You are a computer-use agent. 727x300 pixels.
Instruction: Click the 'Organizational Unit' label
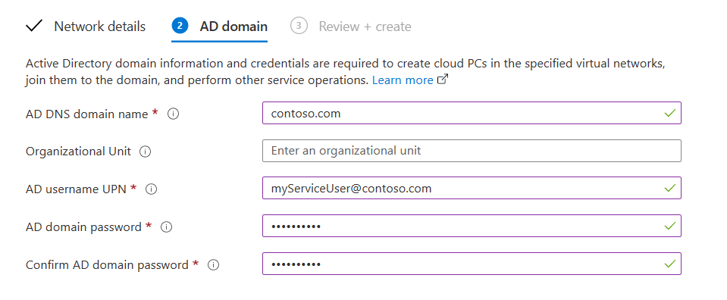click(x=78, y=152)
